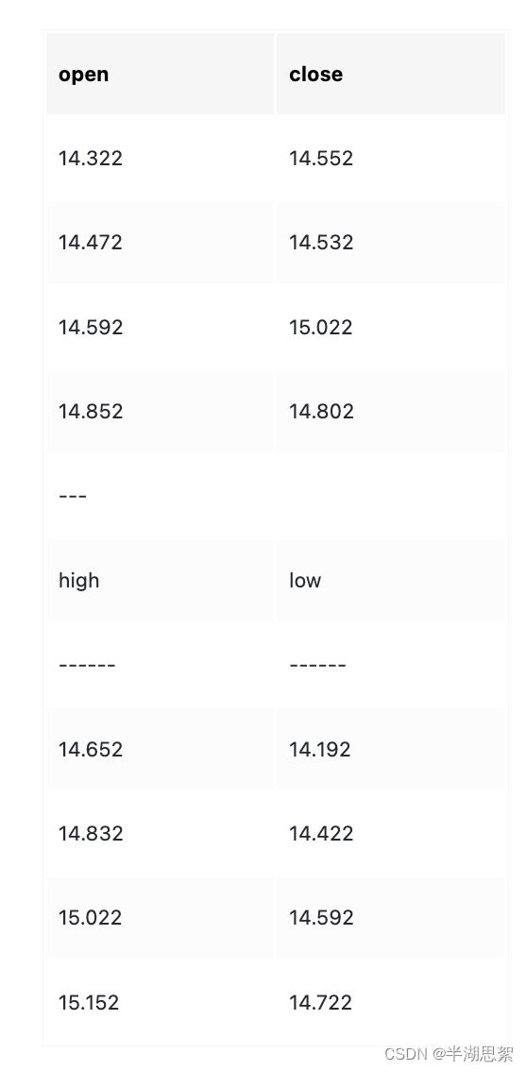The image size is (527, 1071).
Task: Select the cell with value 14.192
Action: pyautogui.click(x=391, y=749)
